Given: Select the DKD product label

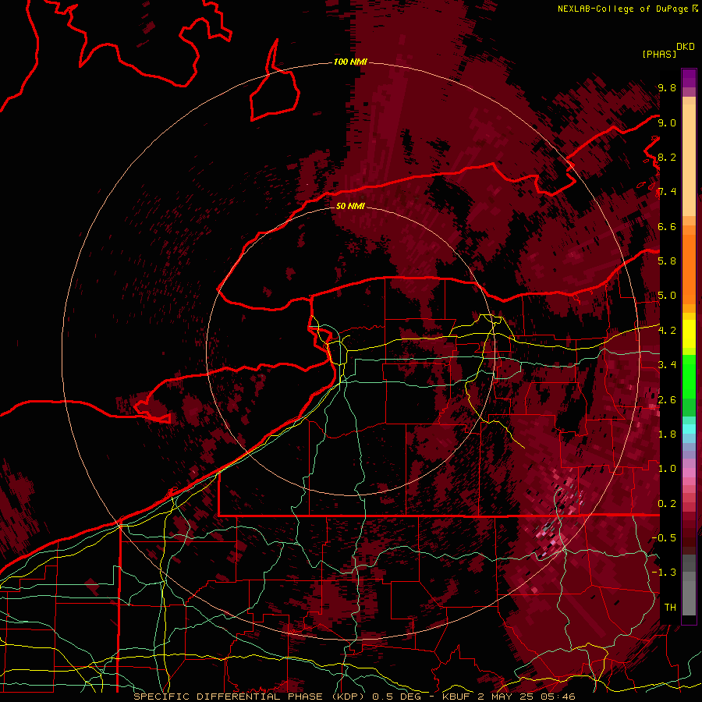Looking at the screenshot, I should click(x=686, y=47).
